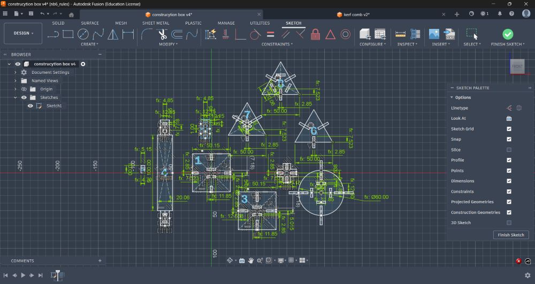Click the Coincident constraint icon
Viewport: 535px width, 284px height.
coord(240,34)
